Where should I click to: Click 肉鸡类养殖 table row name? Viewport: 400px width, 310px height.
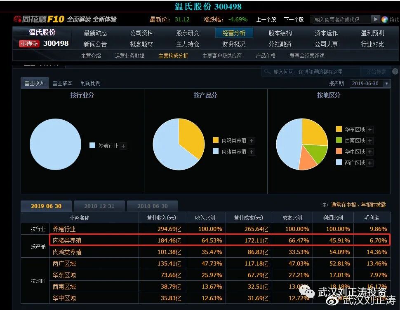[67, 252]
